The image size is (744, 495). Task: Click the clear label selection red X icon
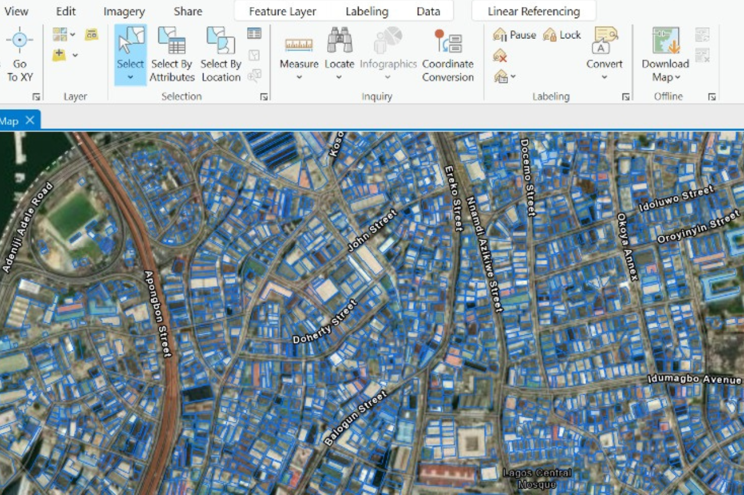point(498,56)
